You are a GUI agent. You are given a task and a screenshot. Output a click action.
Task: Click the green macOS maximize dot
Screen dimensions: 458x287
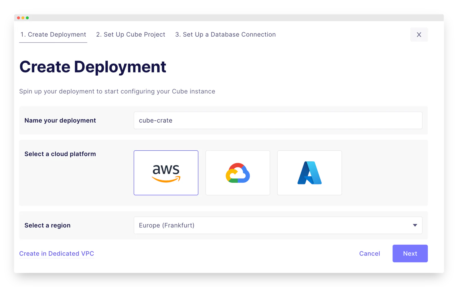pos(27,18)
